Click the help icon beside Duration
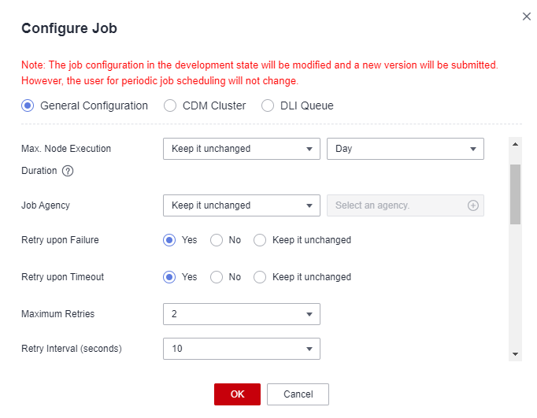 [68, 171]
